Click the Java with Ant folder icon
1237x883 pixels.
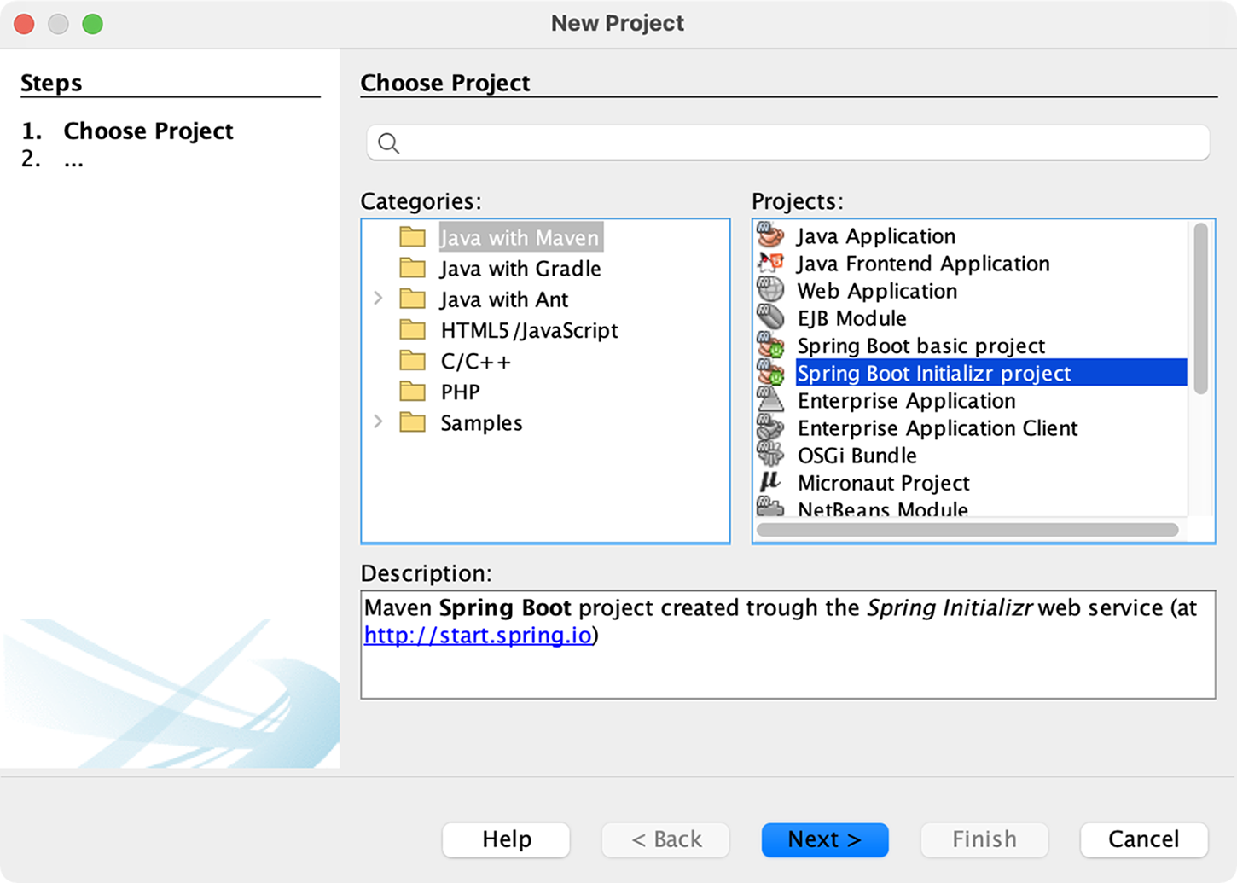coord(413,299)
